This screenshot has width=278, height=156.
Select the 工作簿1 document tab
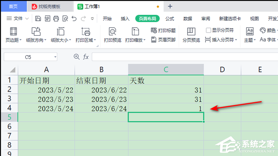[119, 6]
